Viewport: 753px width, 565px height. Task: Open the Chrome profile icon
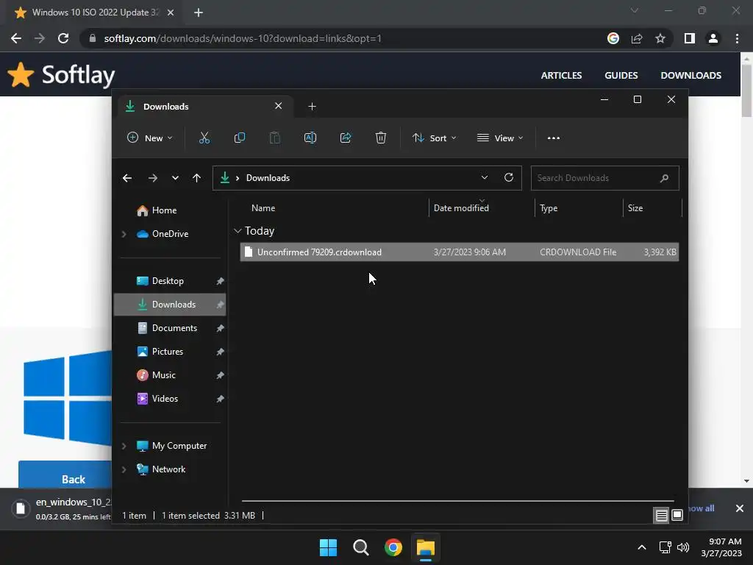click(x=713, y=38)
